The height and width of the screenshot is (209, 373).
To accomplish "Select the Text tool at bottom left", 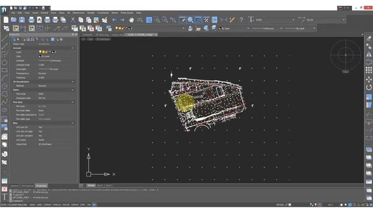I will (4, 197).
